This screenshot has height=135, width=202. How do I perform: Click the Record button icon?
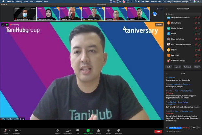click(108, 130)
